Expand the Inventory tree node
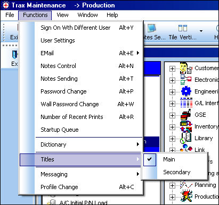Screen dimensions: 219x205 pyautogui.click(x=172, y=127)
